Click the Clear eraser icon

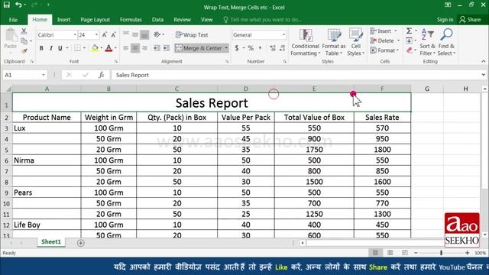(x=410, y=50)
